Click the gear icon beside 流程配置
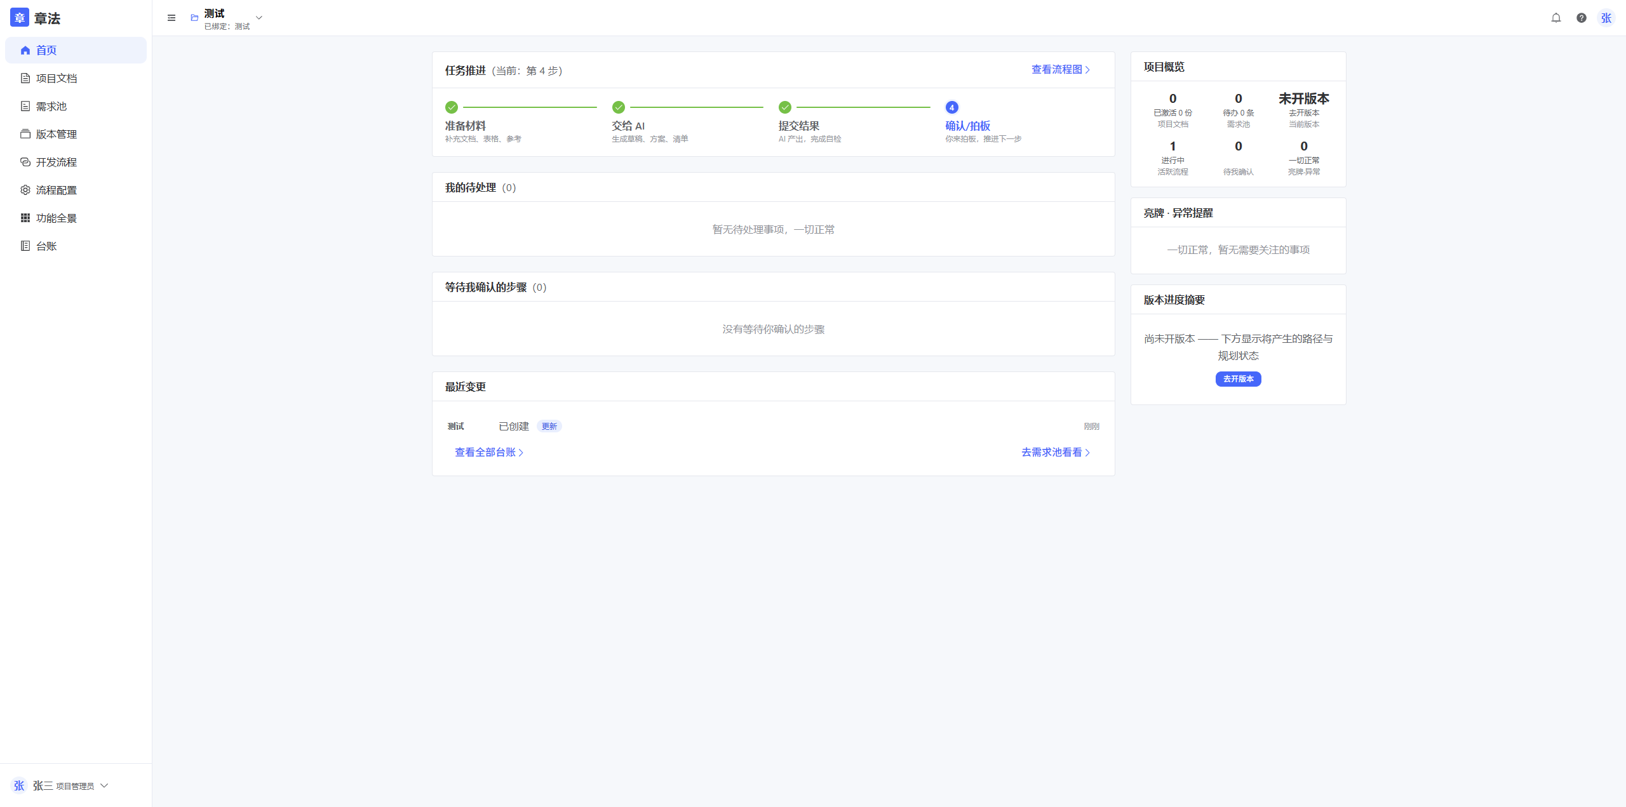The width and height of the screenshot is (1626, 807). [25, 190]
